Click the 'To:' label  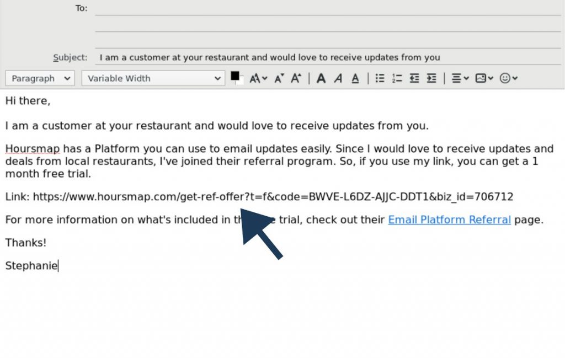(82, 8)
